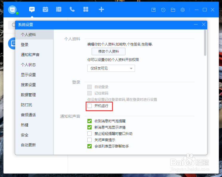
Task: Open the settings hexagon icon in top bar
Action: coord(183,10)
